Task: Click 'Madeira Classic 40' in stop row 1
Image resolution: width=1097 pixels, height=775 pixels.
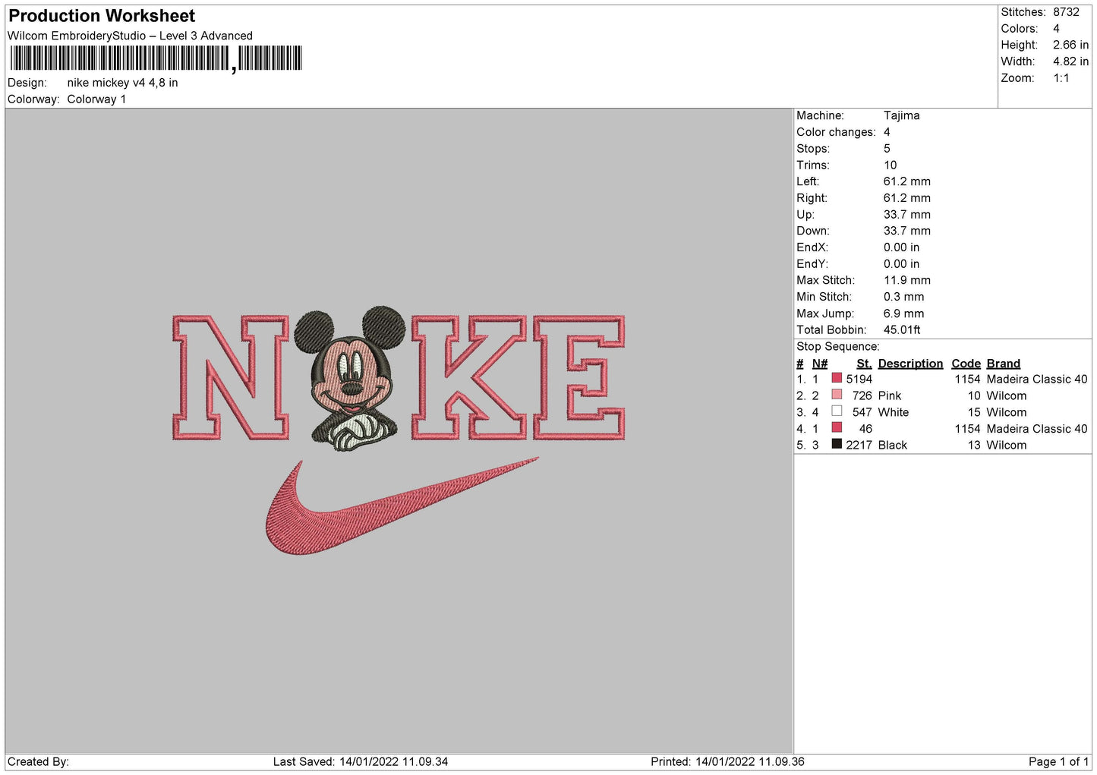Action: (1036, 380)
